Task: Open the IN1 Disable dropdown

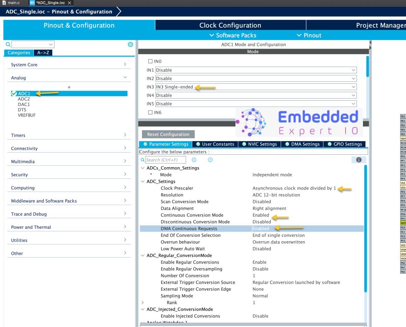Action: (256, 70)
